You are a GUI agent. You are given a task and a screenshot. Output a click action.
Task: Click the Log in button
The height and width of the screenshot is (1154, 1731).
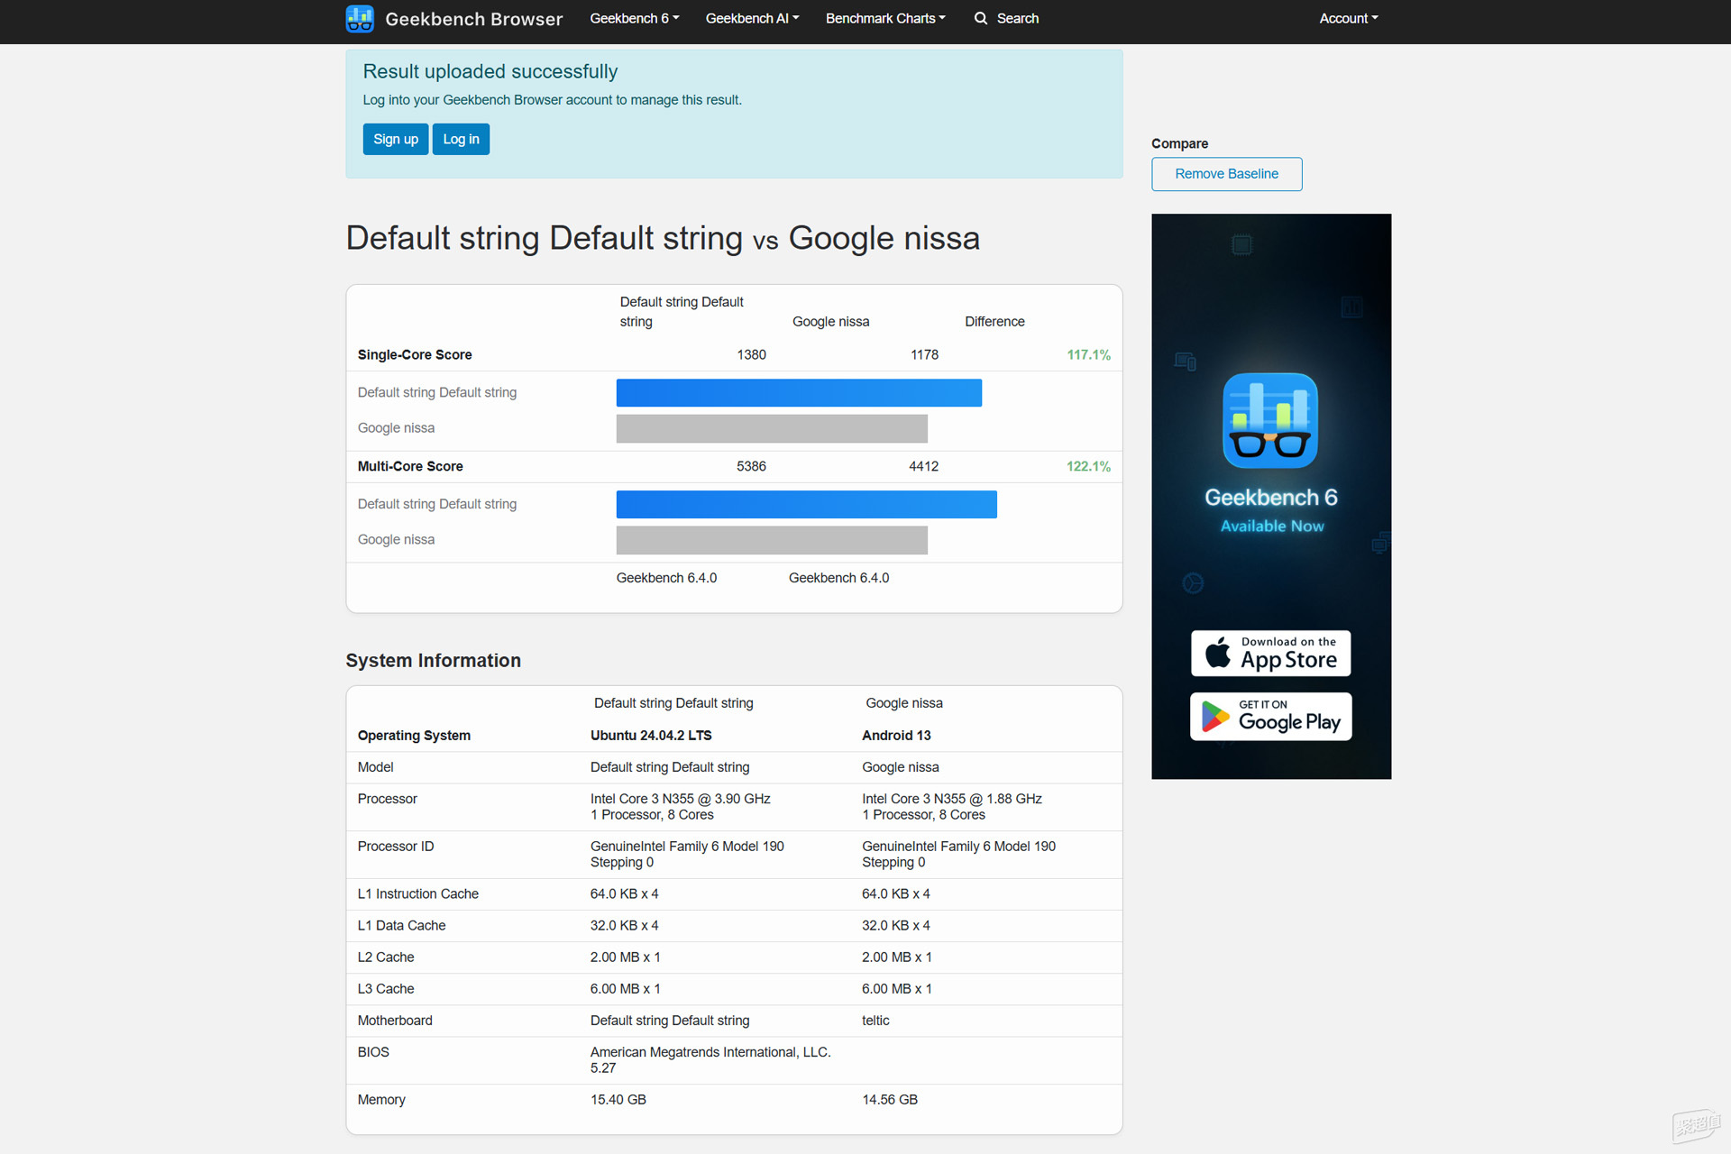tap(461, 139)
